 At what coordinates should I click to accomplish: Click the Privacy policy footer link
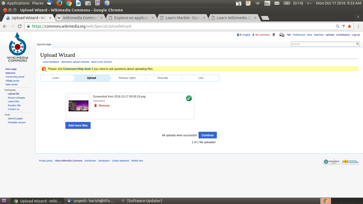[46, 161]
